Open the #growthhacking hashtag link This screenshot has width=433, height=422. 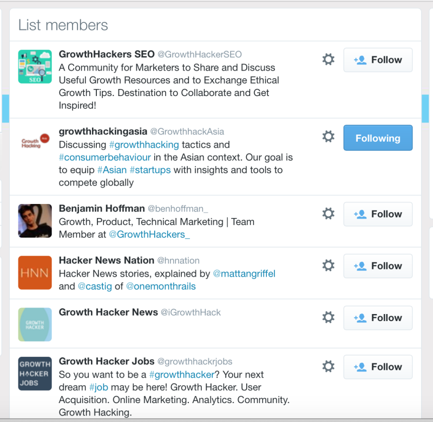click(x=144, y=145)
